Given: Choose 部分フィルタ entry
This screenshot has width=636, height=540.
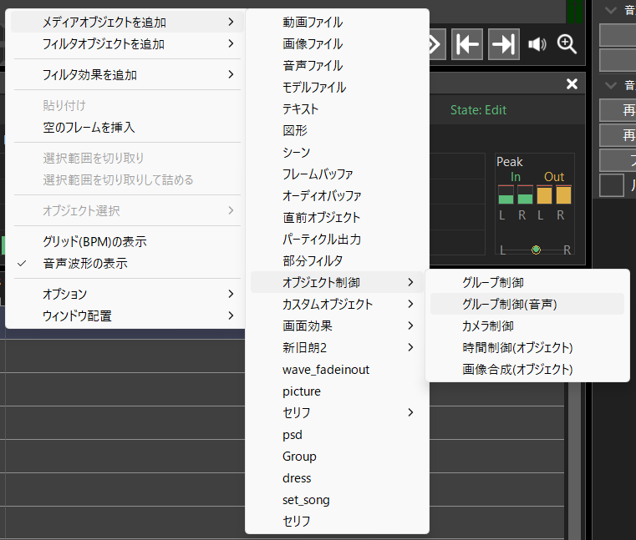Looking at the screenshot, I should click(x=337, y=261).
